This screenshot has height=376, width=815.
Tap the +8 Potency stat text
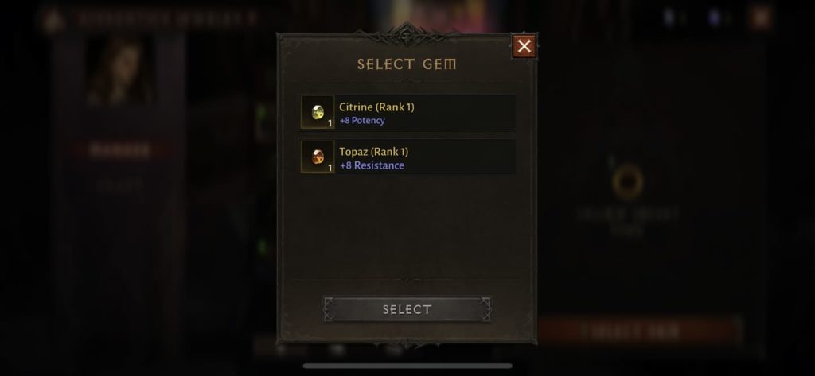point(362,121)
